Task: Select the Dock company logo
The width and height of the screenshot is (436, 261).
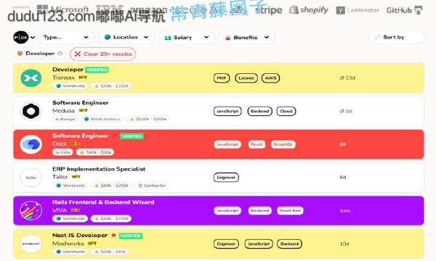Action: click(31, 144)
